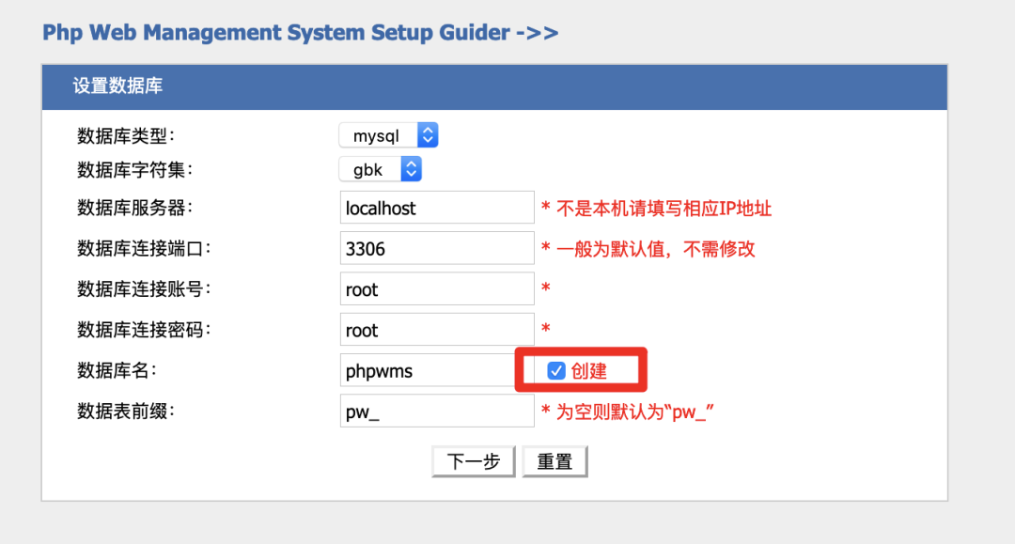Viewport: 1015px width, 544px height.
Task: Click the hint 不是本机请填写相应IP地址
Action: [x=664, y=209]
